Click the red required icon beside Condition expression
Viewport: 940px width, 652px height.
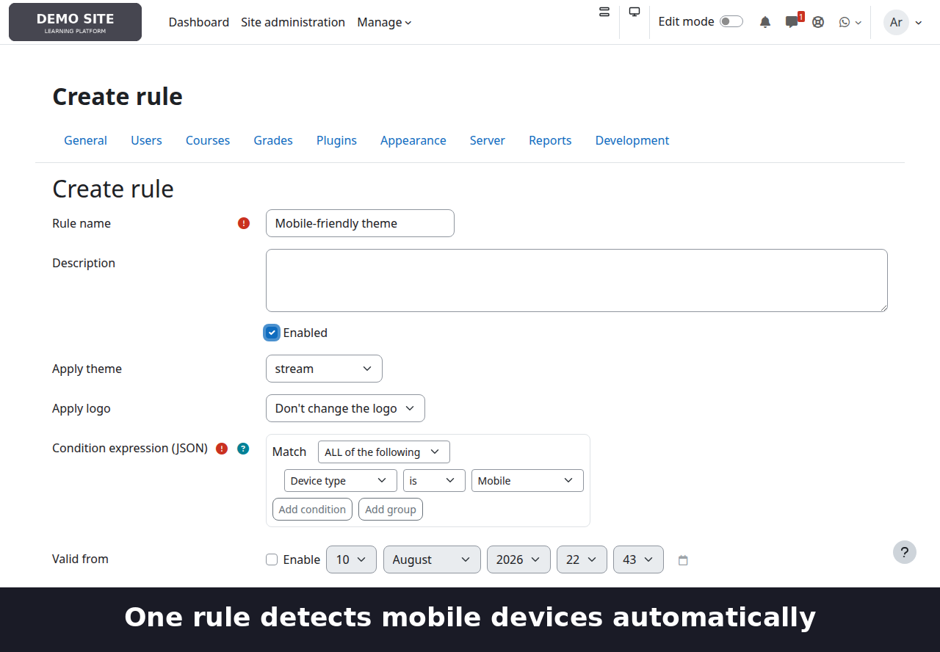tap(222, 449)
